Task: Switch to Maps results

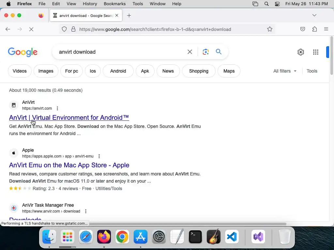Action: [229, 71]
